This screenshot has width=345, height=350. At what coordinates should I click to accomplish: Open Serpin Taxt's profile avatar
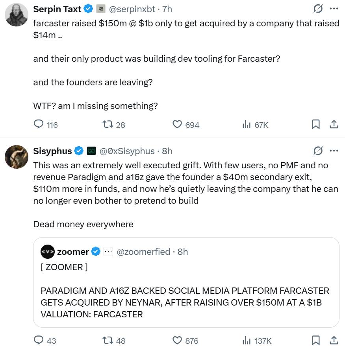click(16, 15)
